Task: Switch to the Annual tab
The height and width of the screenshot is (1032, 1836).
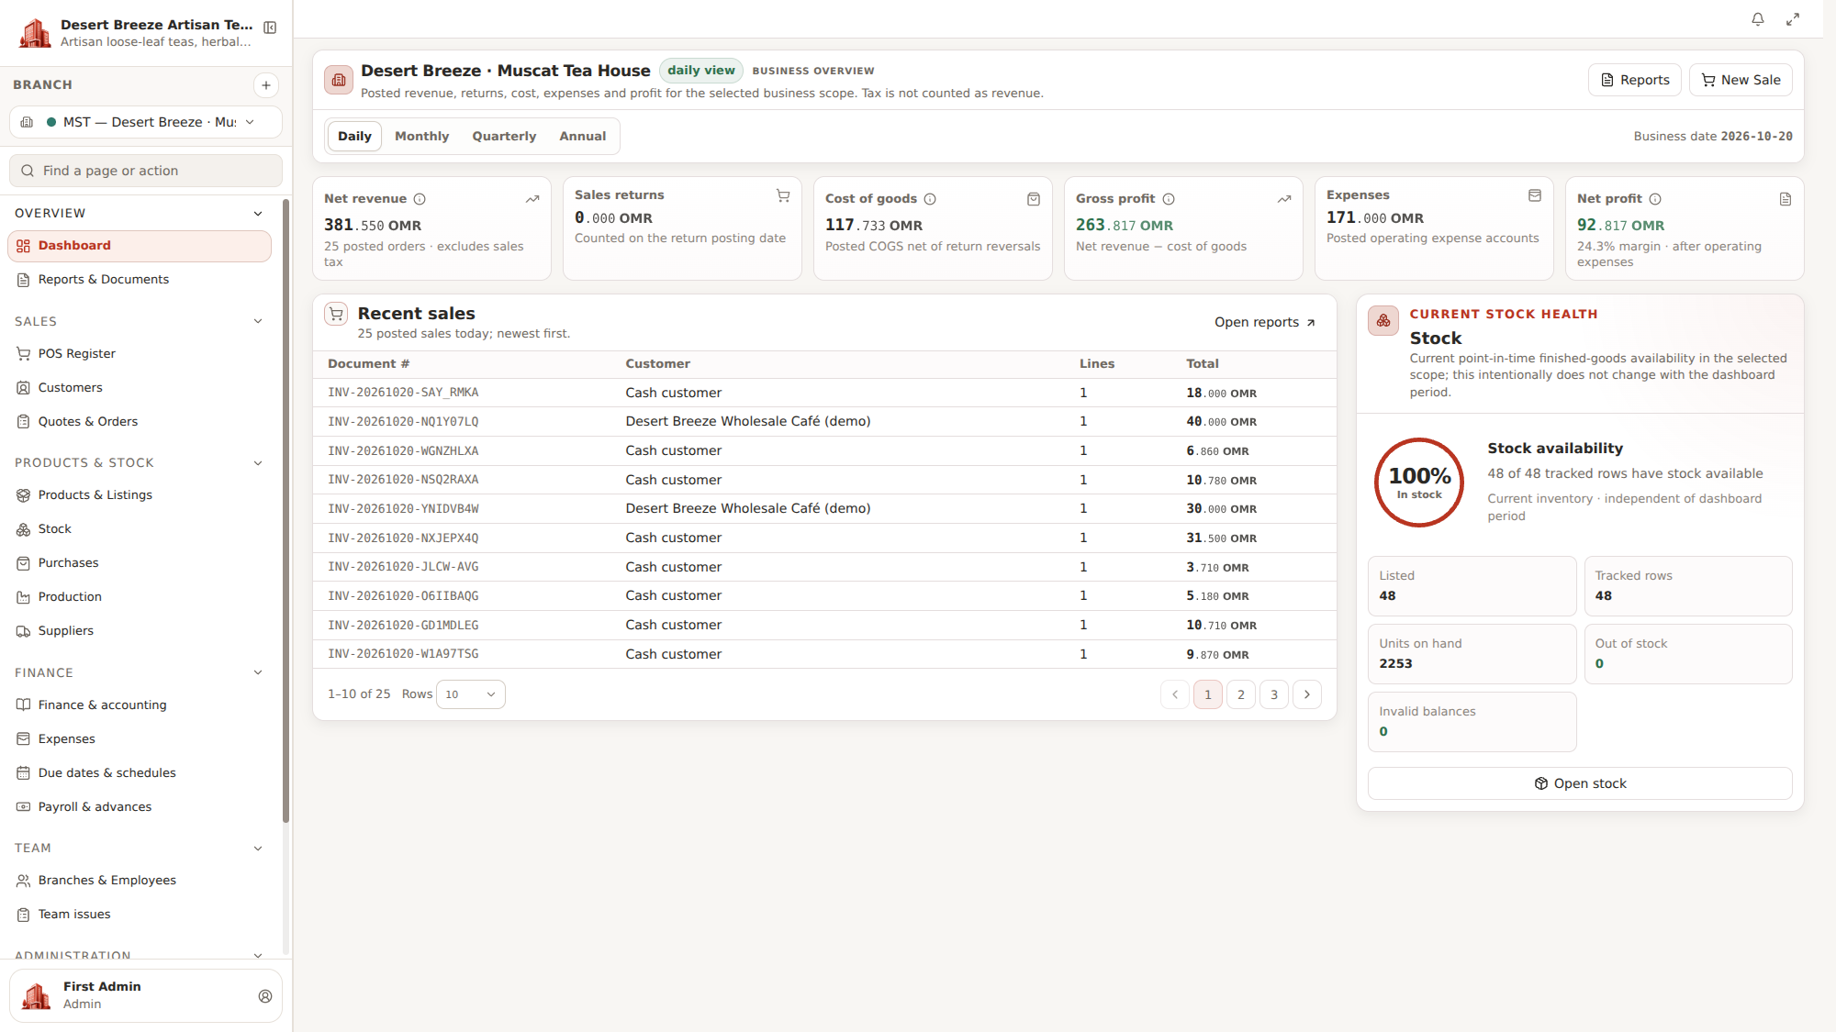Action: pos(583,137)
